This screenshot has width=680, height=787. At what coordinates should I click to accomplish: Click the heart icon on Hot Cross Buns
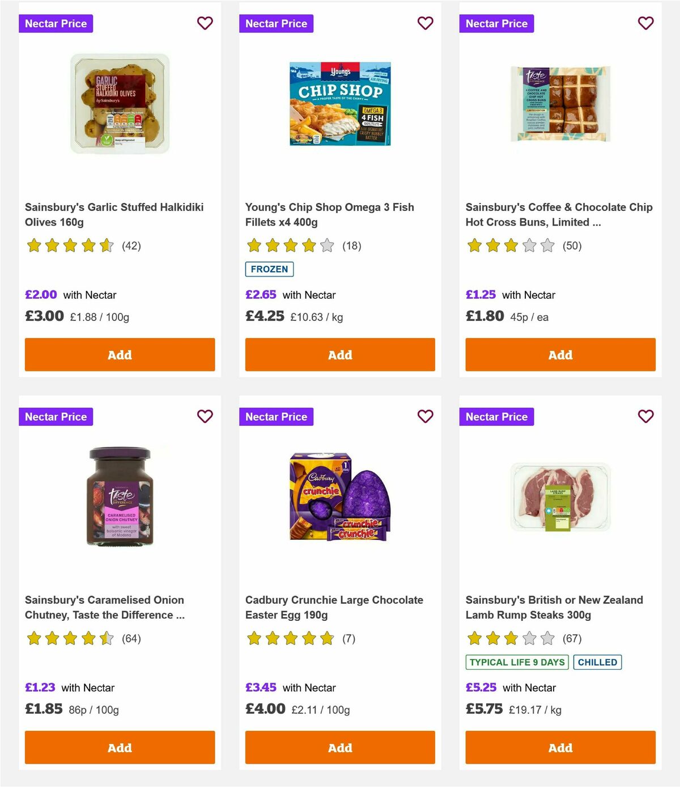coord(645,23)
